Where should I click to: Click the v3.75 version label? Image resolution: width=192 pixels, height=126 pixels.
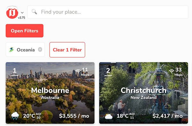[21, 18]
